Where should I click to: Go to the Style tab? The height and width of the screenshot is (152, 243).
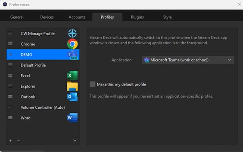tap(167, 17)
